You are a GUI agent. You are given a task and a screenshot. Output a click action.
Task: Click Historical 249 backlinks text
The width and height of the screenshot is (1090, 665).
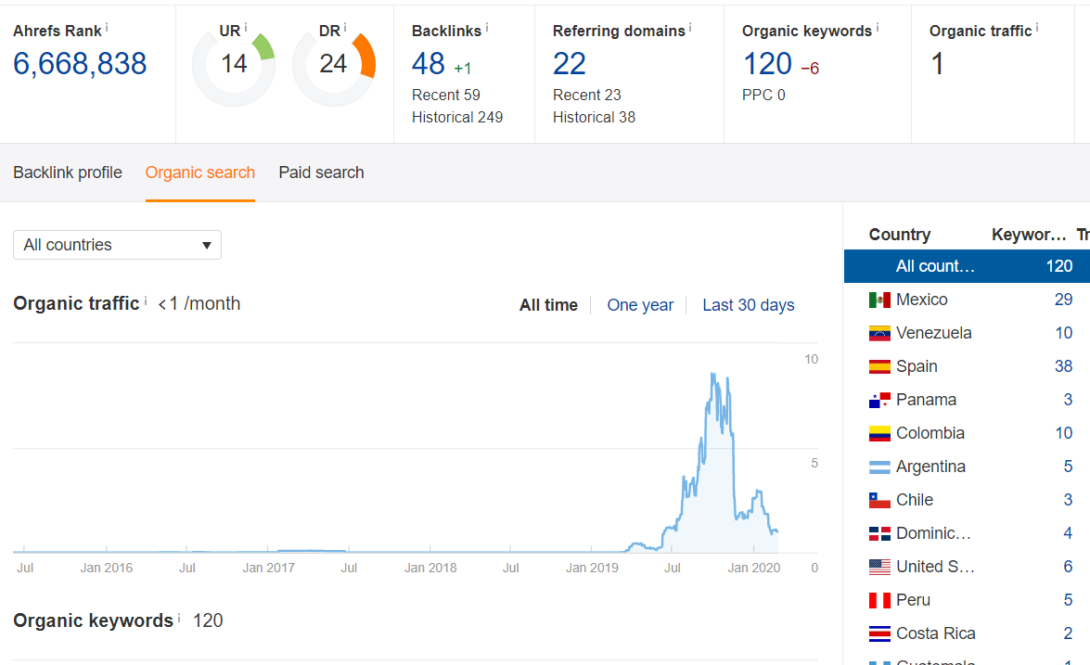coord(456,117)
